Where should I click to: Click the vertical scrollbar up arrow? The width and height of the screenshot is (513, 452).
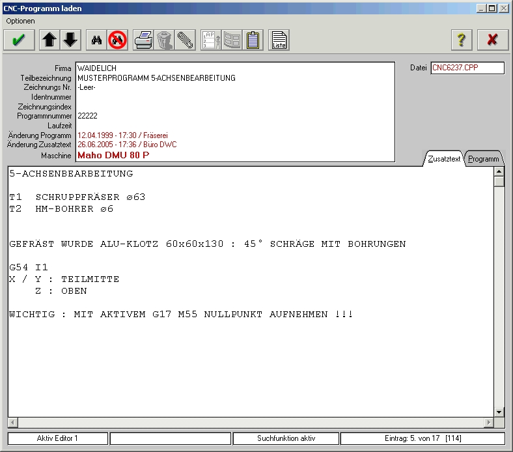point(499,172)
